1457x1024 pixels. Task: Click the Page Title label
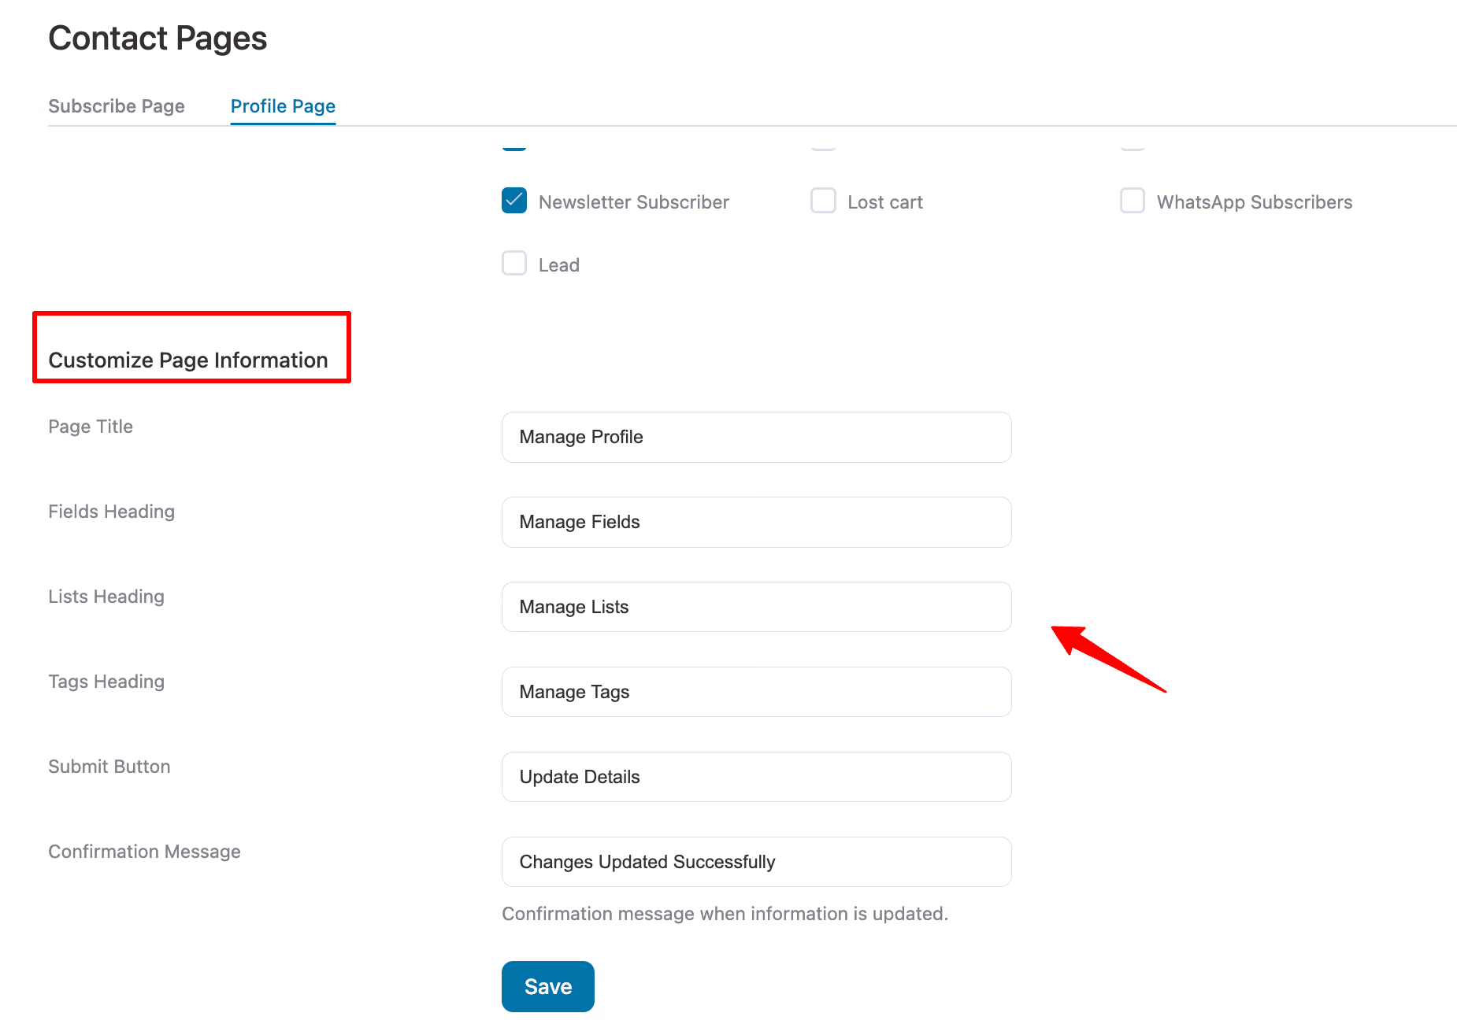[x=91, y=426]
